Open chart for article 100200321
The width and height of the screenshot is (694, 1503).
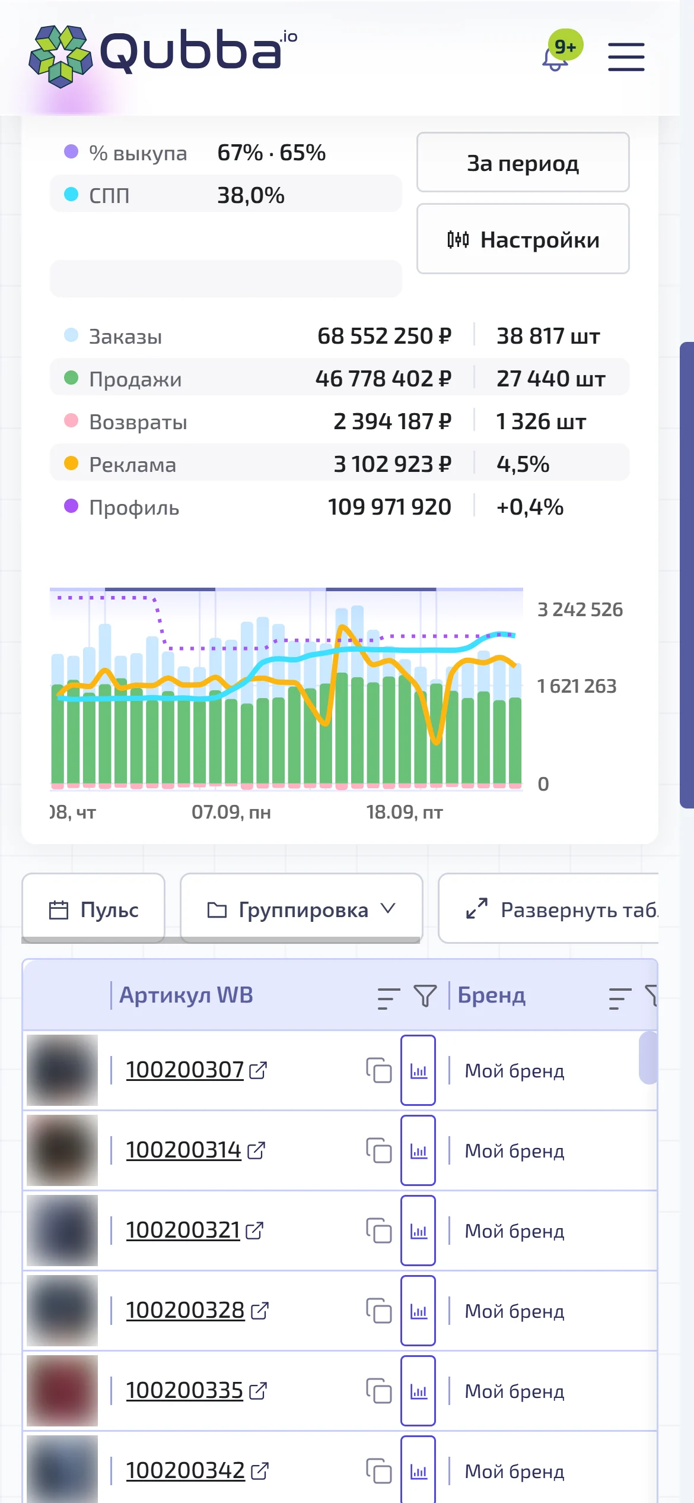(418, 1231)
